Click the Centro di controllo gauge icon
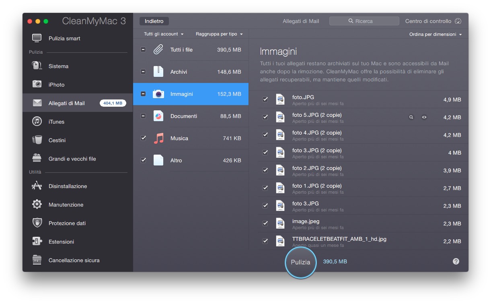Viewport: 491px width, 304px height. click(x=458, y=21)
